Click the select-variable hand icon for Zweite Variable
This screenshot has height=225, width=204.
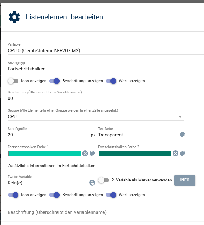pos(92,183)
